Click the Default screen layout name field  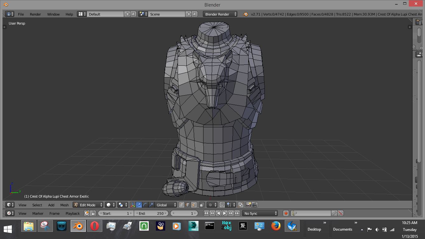click(x=105, y=14)
